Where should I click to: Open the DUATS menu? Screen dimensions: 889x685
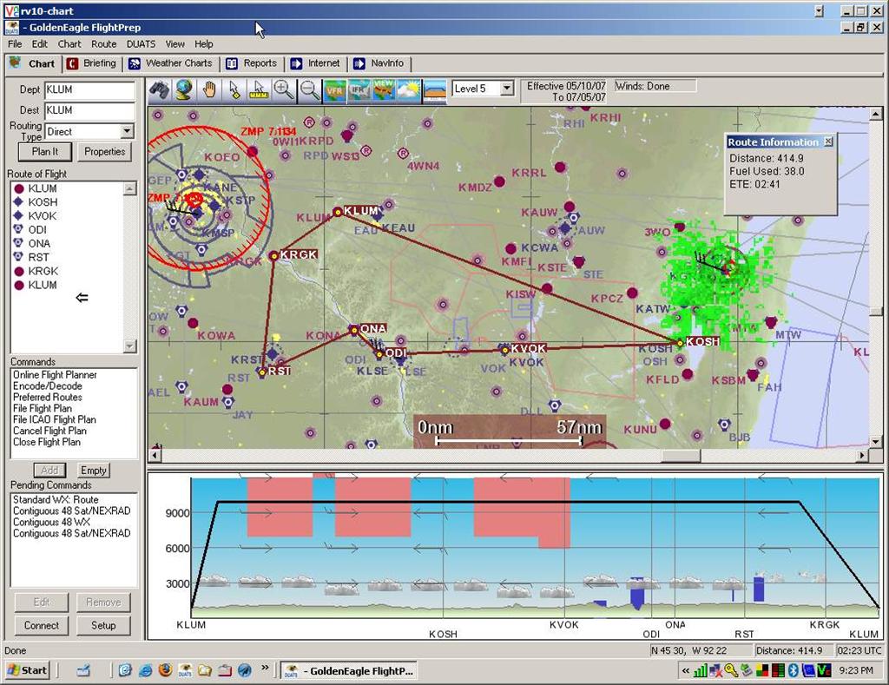[x=141, y=43]
